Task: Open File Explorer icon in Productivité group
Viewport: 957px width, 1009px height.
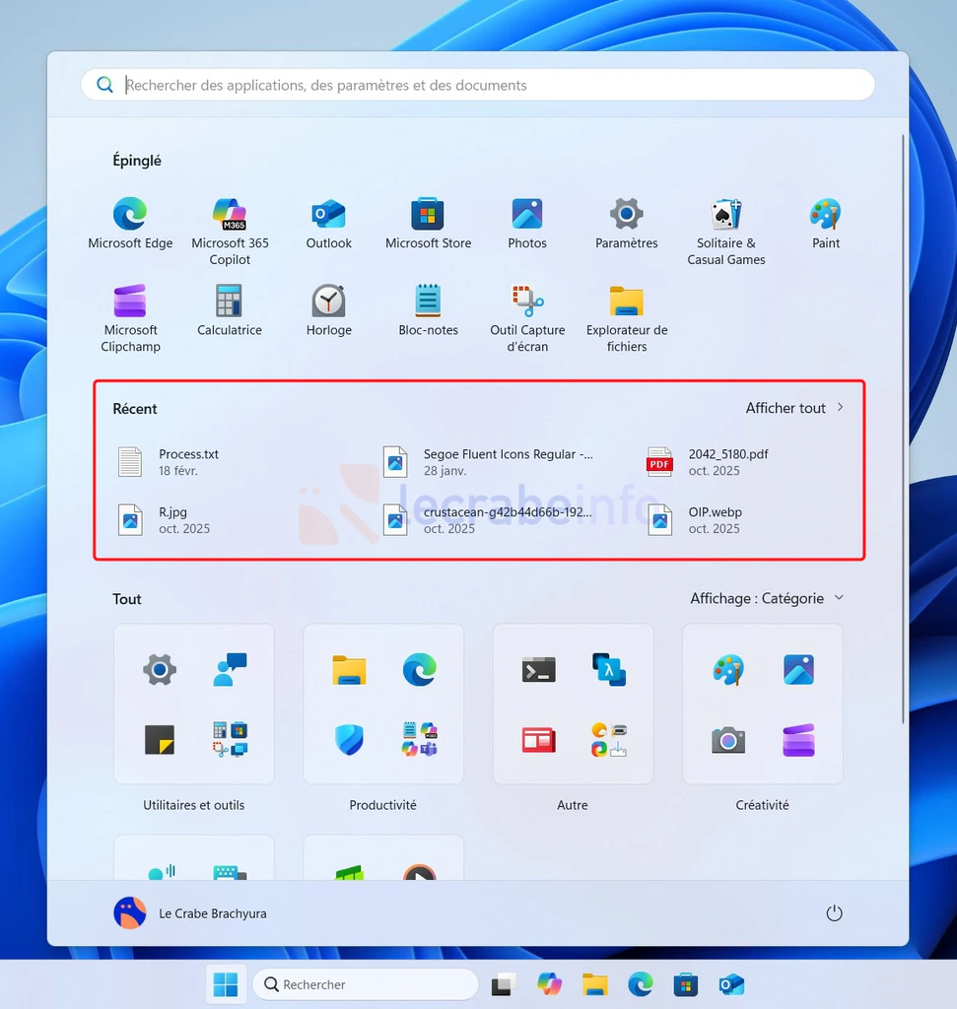Action: [350, 670]
